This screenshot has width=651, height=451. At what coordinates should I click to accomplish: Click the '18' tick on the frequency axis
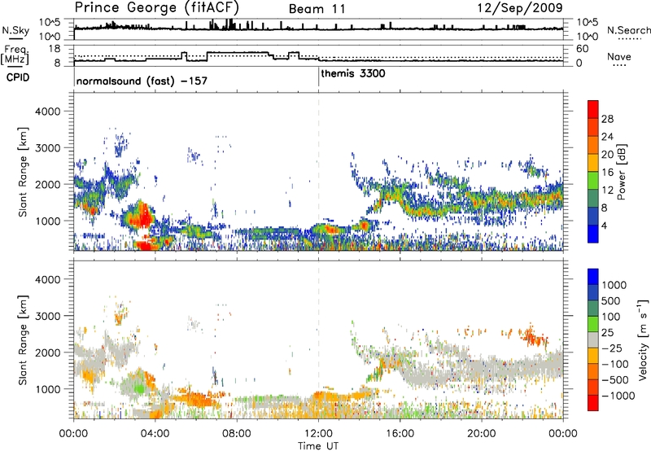(55, 49)
